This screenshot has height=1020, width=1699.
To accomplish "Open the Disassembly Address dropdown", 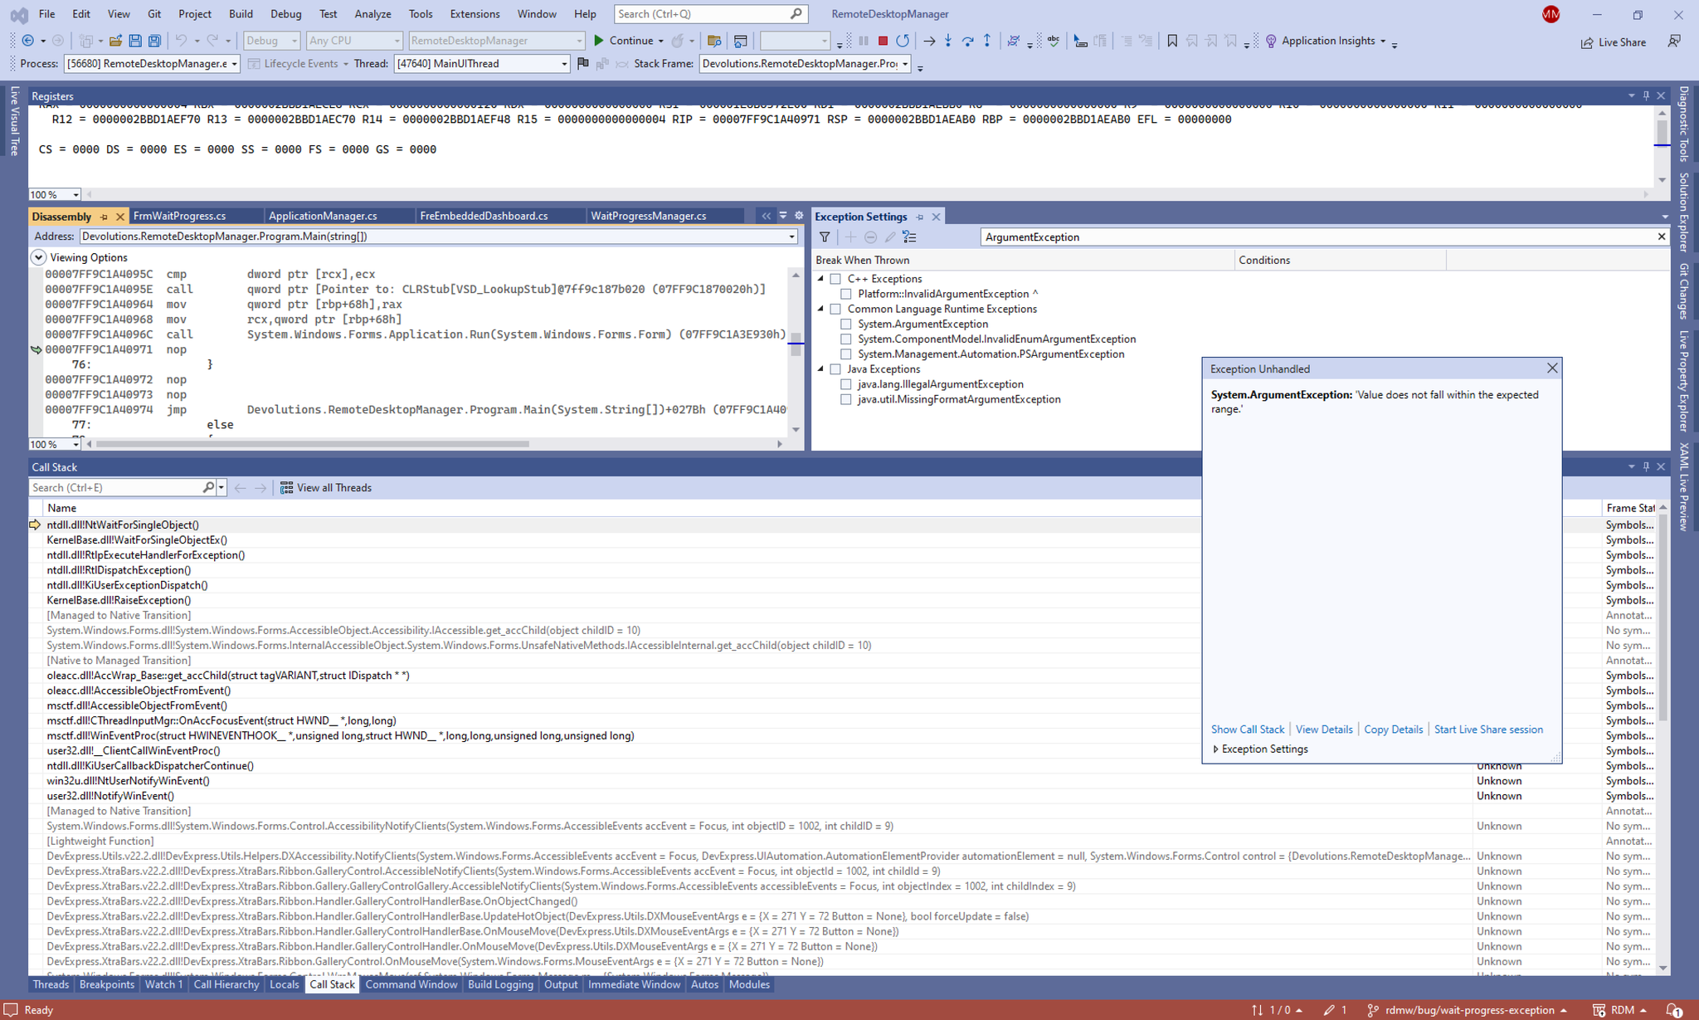I will point(791,237).
